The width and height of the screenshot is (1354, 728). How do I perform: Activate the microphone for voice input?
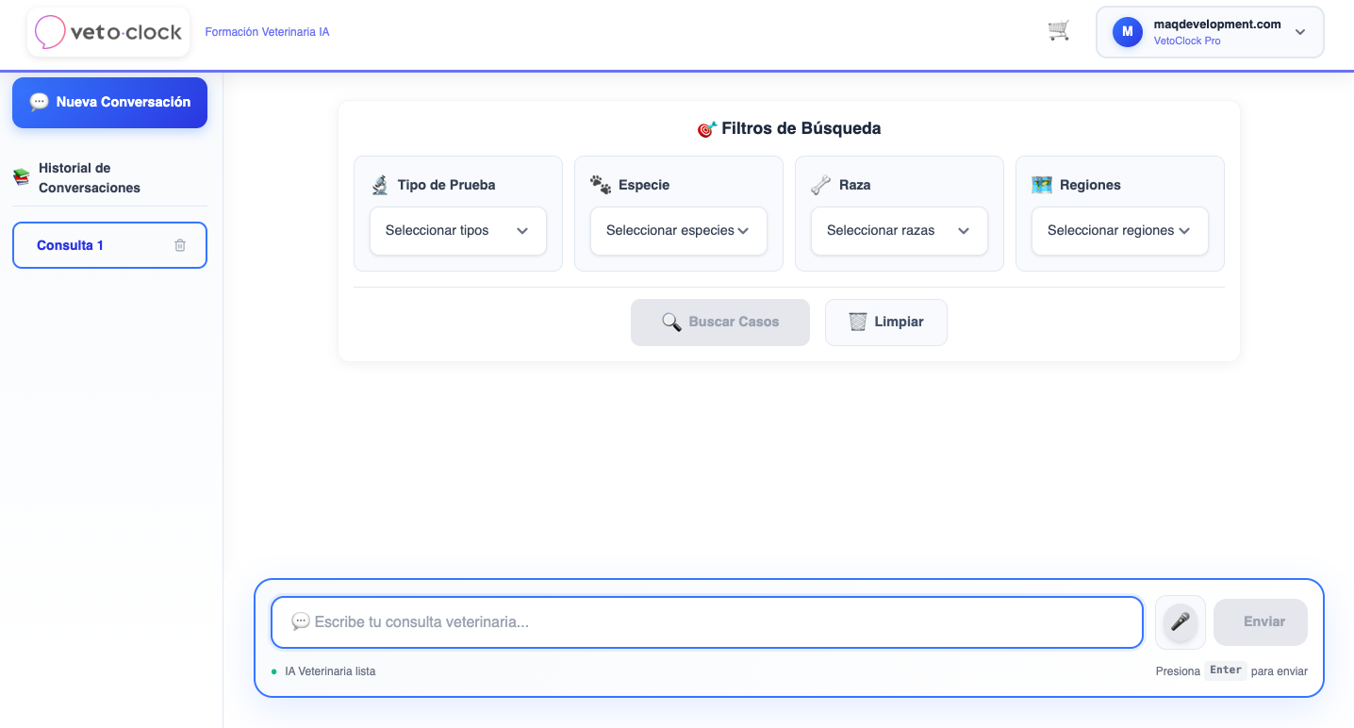pyautogui.click(x=1180, y=621)
